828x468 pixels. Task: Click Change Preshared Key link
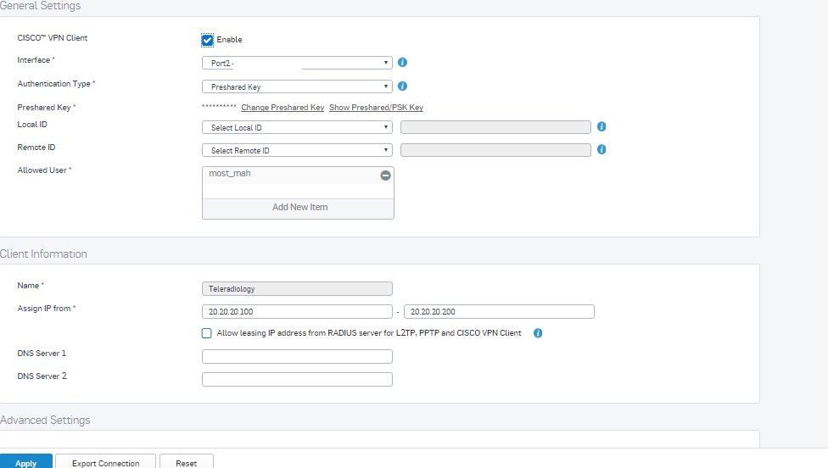point(283,108)
